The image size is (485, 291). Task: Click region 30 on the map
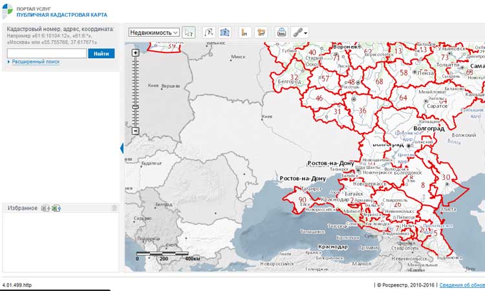click(x=446, y=177)
